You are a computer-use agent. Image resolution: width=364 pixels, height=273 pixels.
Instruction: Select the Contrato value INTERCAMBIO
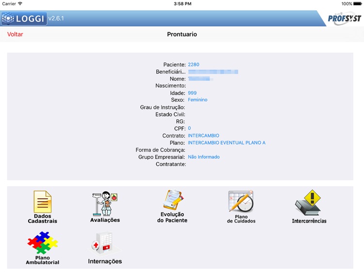point(203,136)
